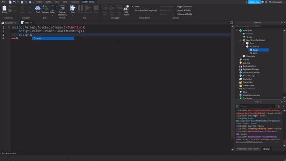Open the FILE menu
The height and width of the screenshot is (161, 286).
[x=4, y=2]
